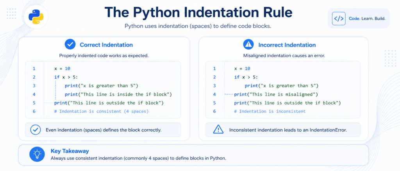Click line number 1 in correct code panel

tap(34, 69)
